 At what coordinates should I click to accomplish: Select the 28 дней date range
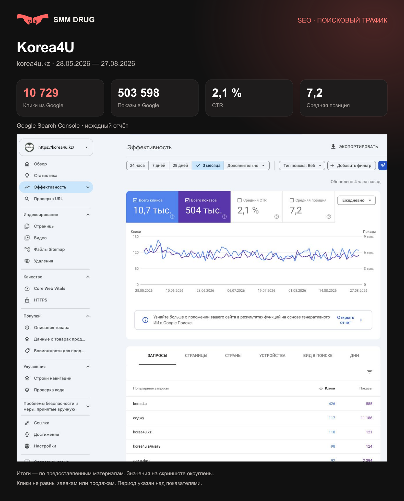pyautogui.click(x=180, y=166)
